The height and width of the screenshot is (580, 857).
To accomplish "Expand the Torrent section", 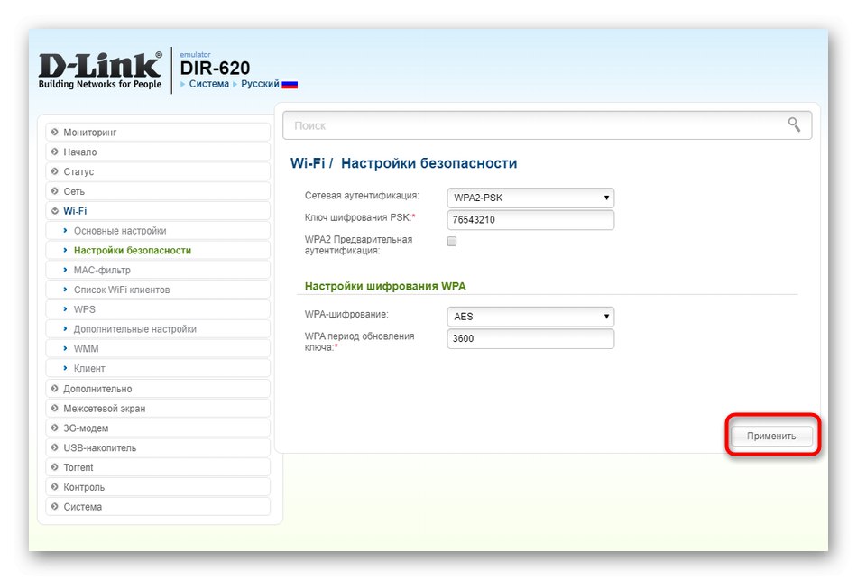I will coord(158,467).
